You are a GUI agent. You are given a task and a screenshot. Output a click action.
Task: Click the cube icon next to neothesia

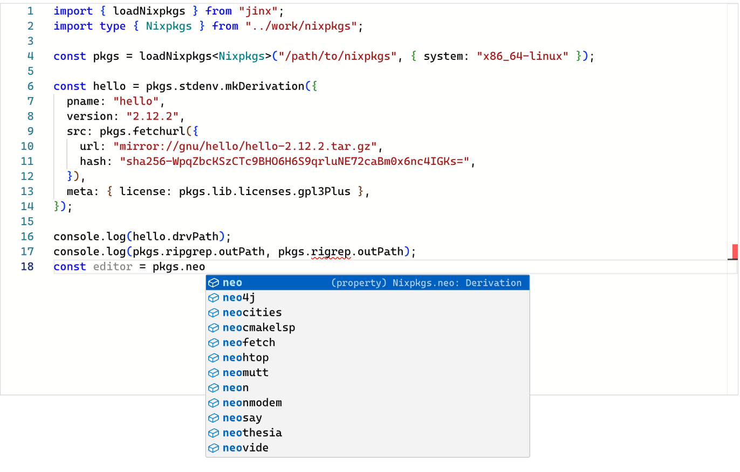[x=214, y=434]
